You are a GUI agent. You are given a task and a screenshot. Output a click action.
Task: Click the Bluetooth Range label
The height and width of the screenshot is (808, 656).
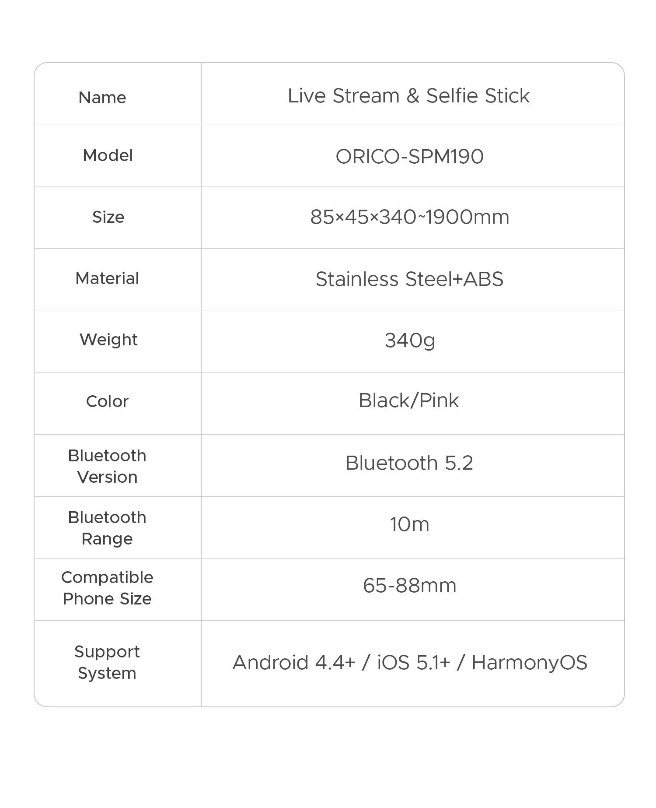pyautogui.click(x=107, y=528)
